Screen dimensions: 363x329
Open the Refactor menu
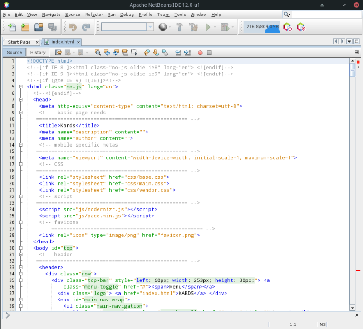tap(94, 14)
